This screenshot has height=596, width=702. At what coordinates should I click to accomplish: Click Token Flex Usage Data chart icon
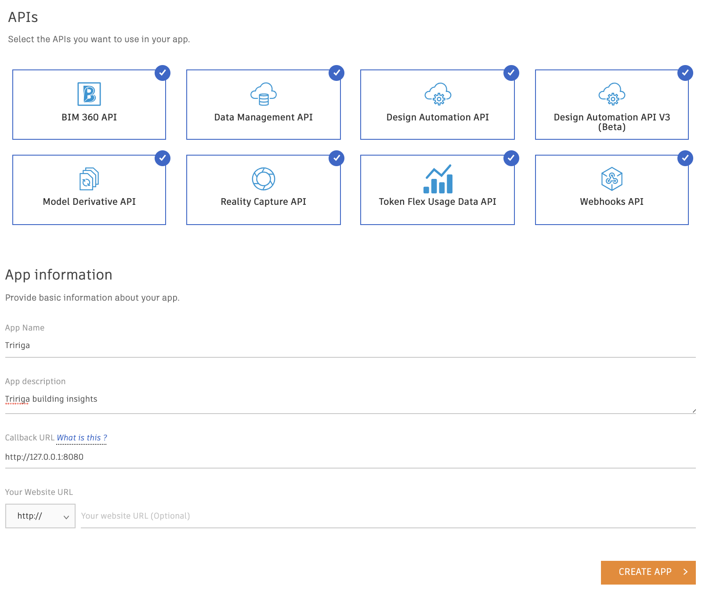point(438,179)
